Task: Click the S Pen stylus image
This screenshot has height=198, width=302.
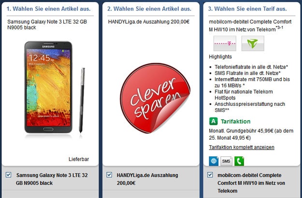Action: (x=82, y=100)
